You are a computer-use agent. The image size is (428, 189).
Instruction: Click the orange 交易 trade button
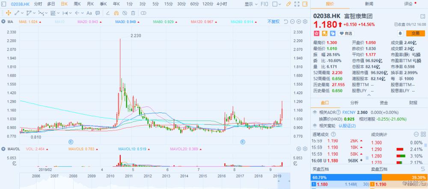pyautogui.click(x=415, y=33)
